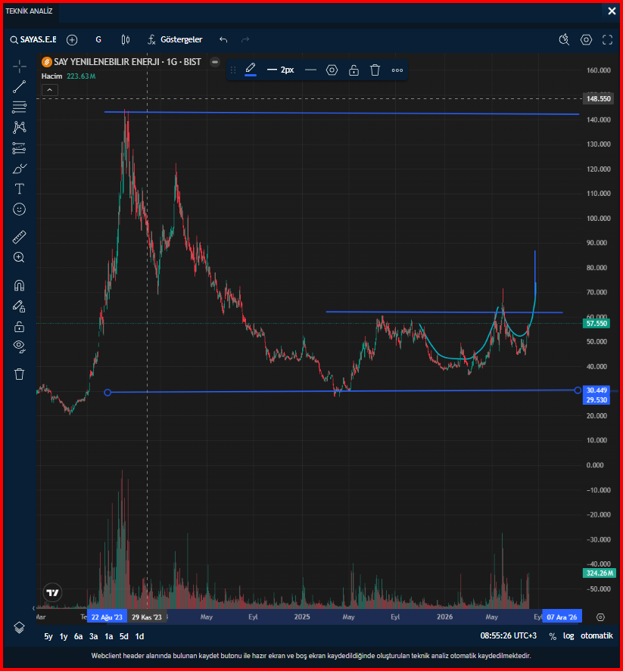Switch chart to fullscreen mode
The width and height of the screenshot is (623, 671).
[608, 40]
